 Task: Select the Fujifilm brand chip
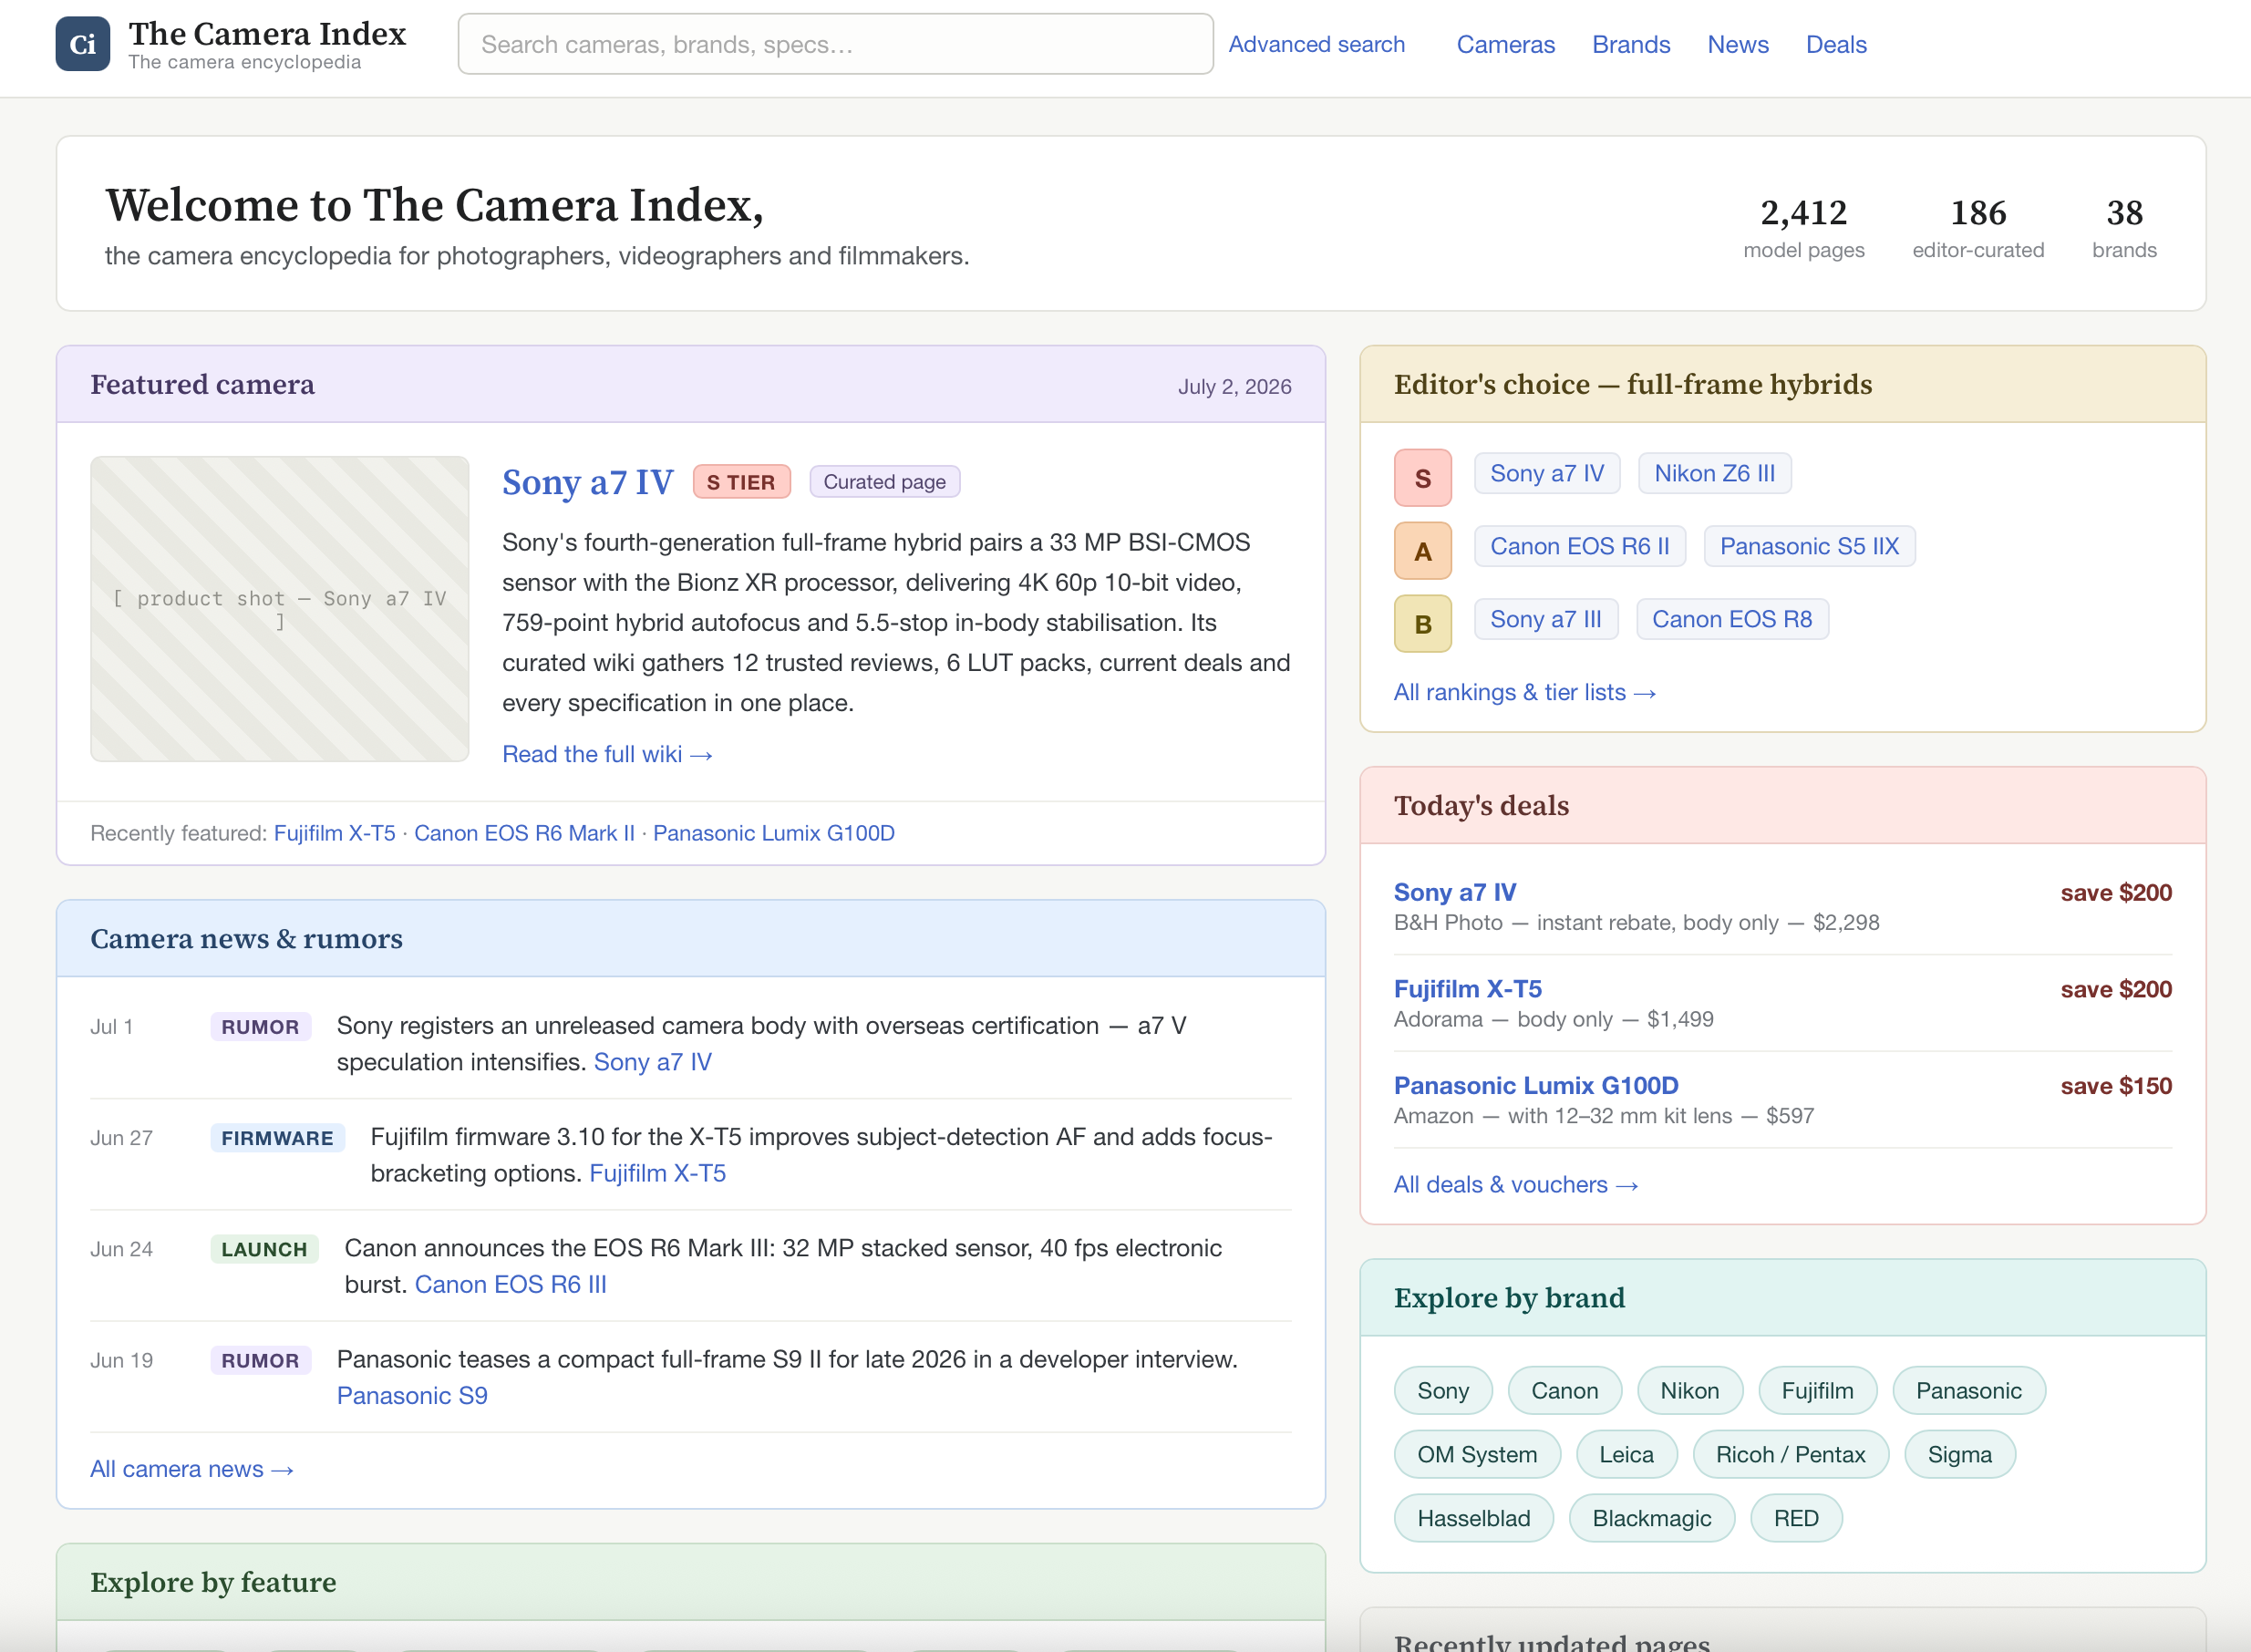1818,1391
